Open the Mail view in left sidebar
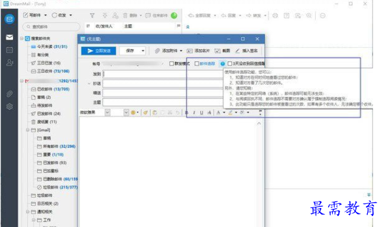The image size is (382, 227). [x=9, y=37]
